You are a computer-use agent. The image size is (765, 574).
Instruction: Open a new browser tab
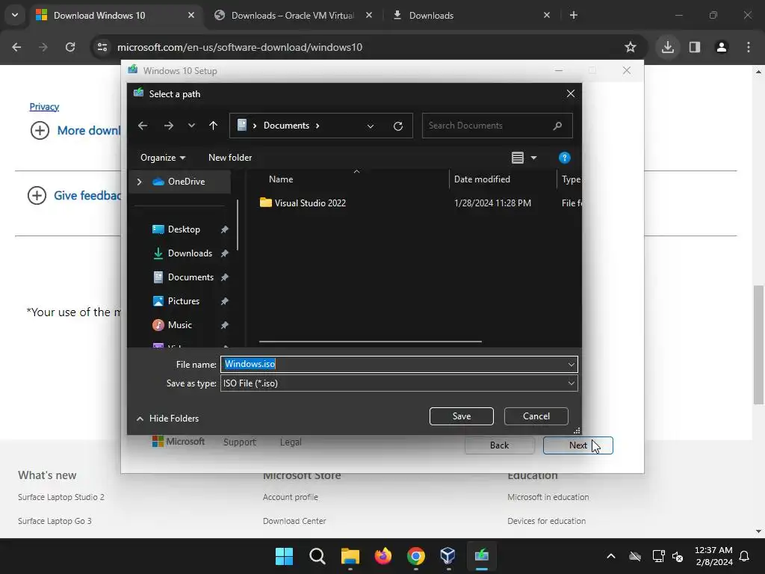pos(574,16)
